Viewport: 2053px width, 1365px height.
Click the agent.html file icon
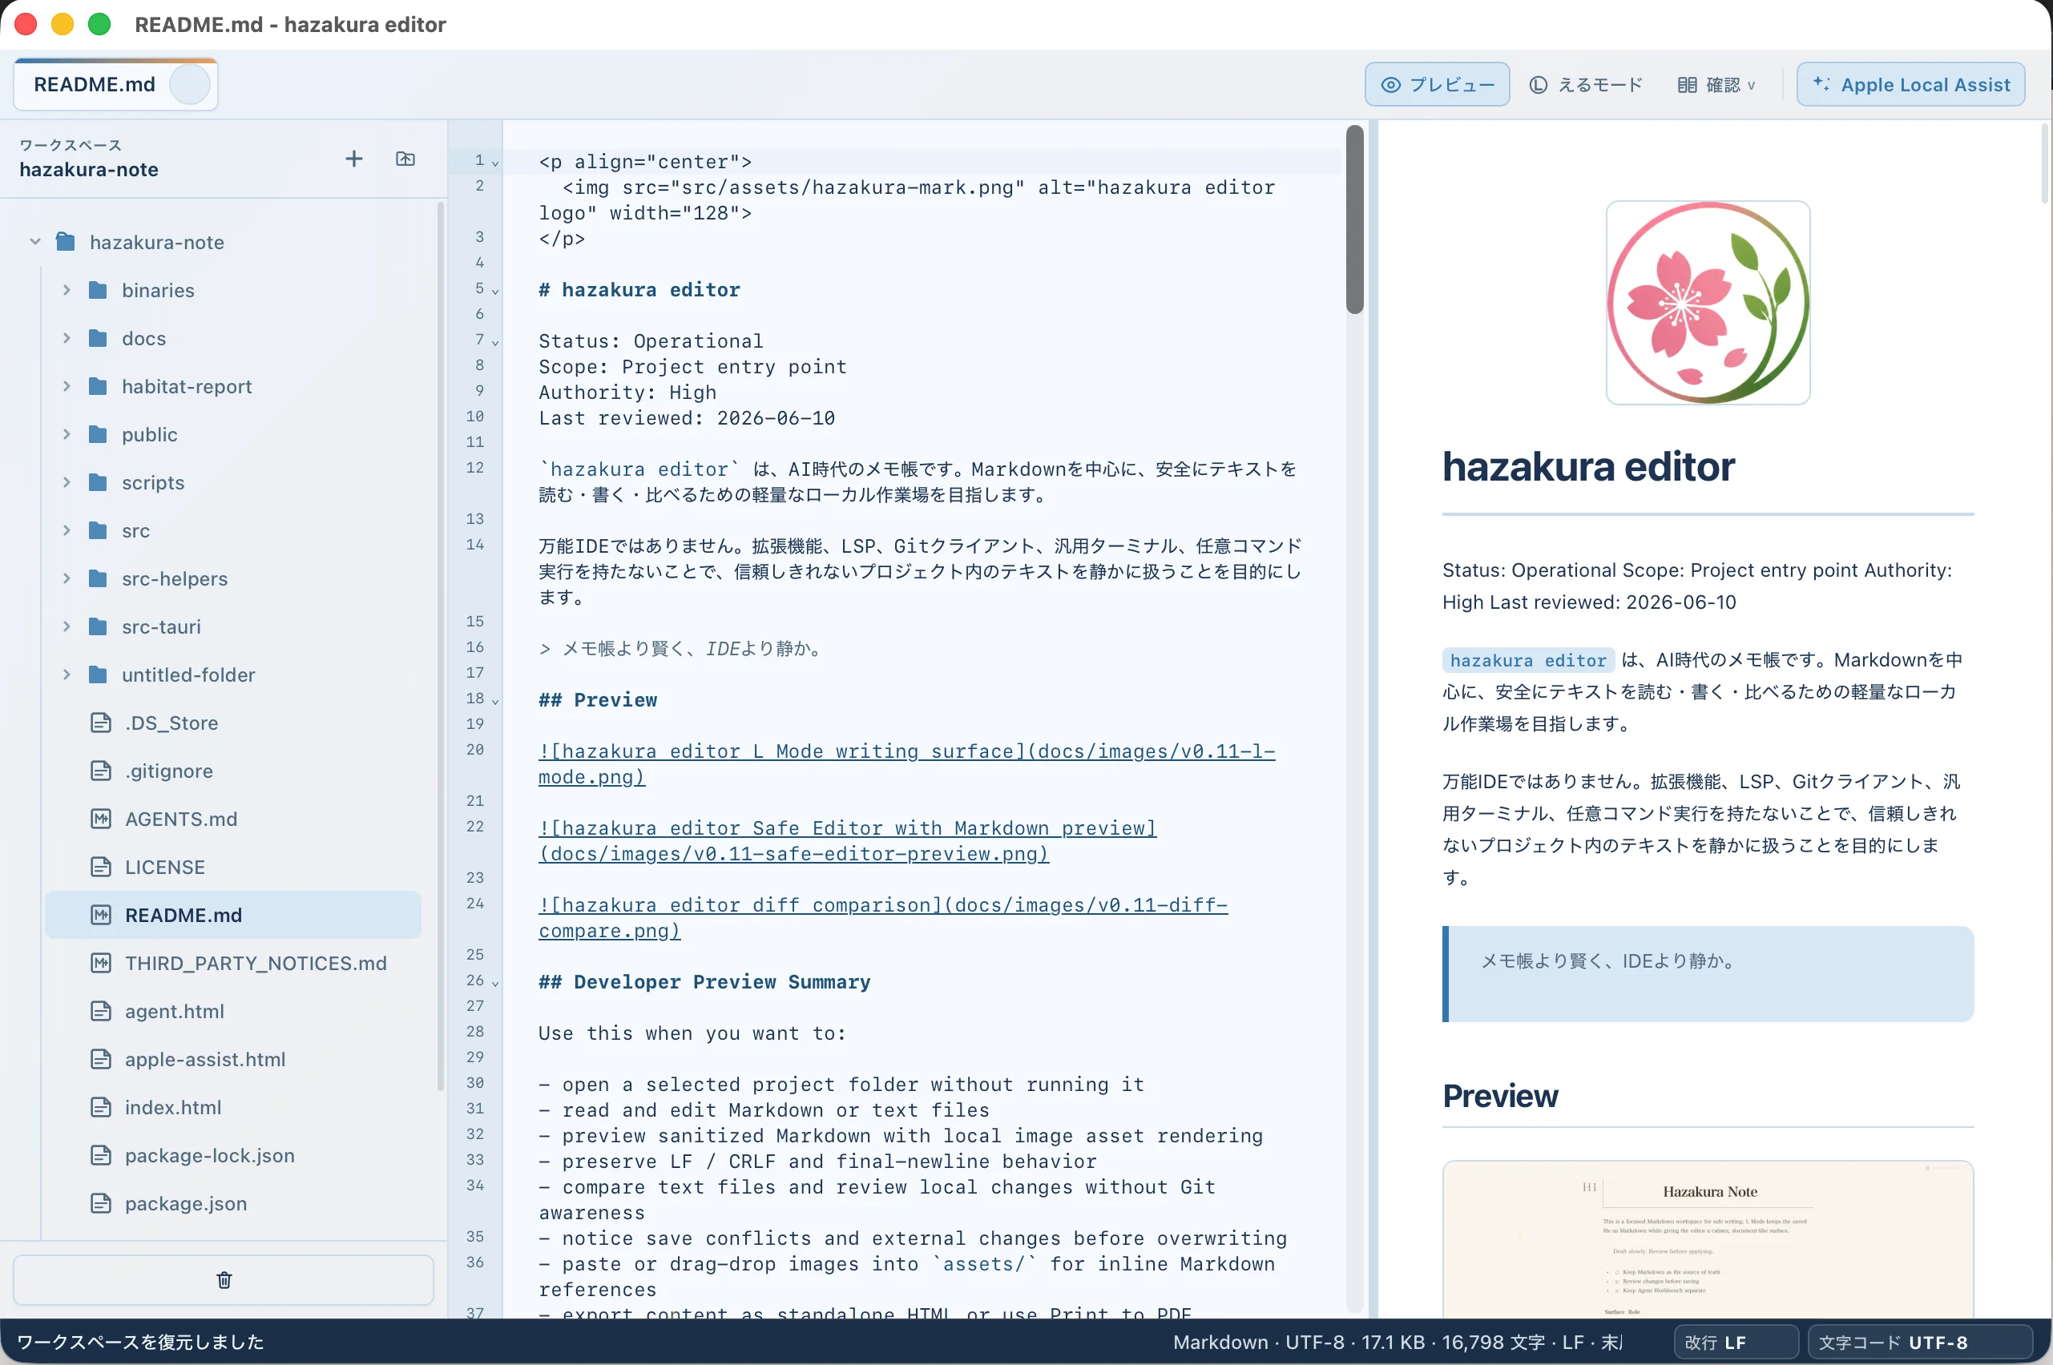pyautogui.click(x=101, y=1011)
